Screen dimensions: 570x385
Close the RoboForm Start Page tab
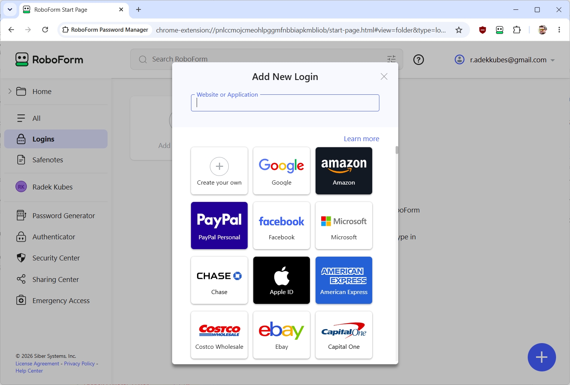[121, 9]
